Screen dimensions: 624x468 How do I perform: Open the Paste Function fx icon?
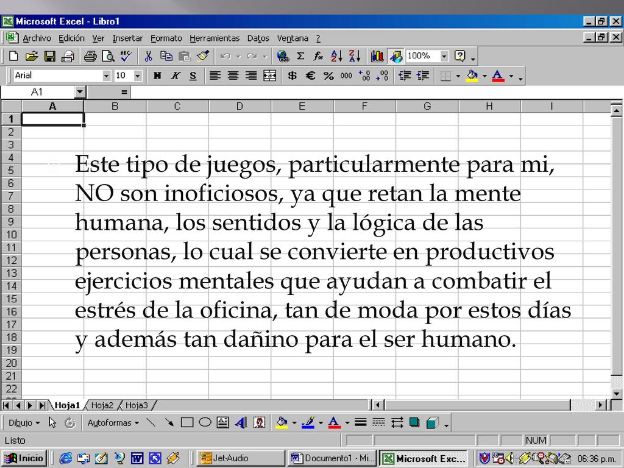click(318, 56)
